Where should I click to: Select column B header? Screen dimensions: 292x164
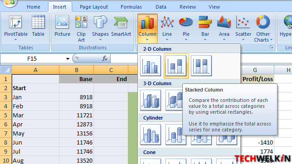click(x=77, y=70)
